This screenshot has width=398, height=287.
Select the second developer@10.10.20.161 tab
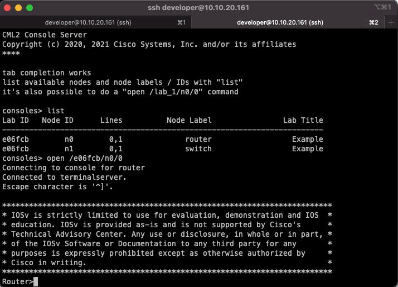pyautogui.click(x=288, y=22)
